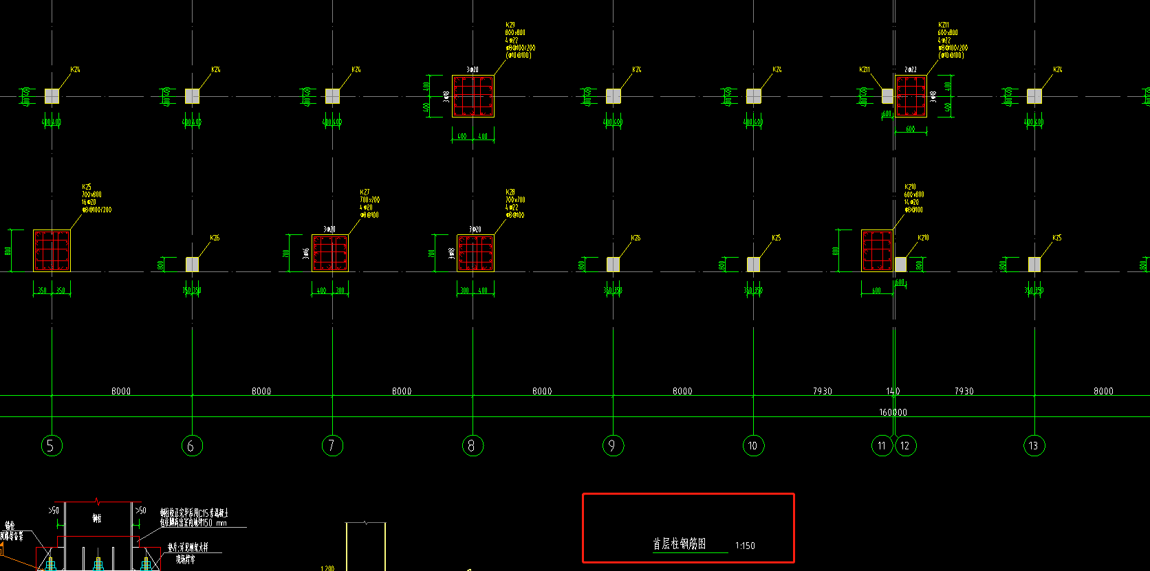Select the KZ11 600x800 rebar section
1150x571 pixels.
[x=911, y=96]
